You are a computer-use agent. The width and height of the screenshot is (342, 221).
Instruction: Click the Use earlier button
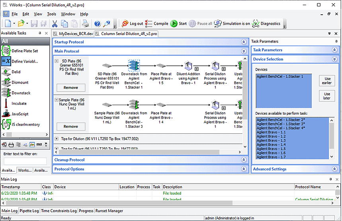coord(327,81)
